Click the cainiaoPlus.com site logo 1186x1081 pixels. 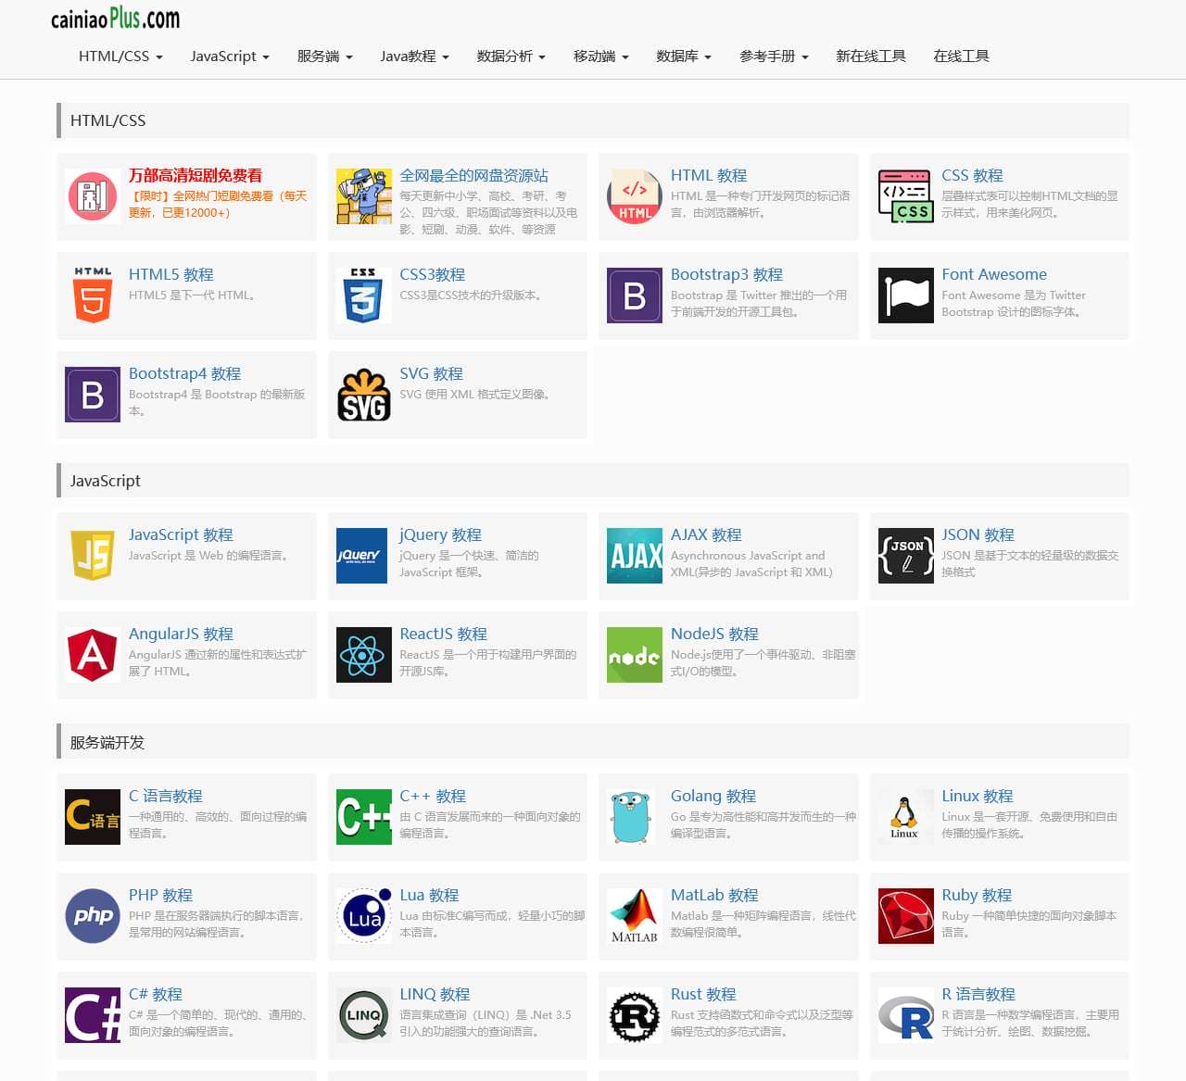(x=115, y=19)
